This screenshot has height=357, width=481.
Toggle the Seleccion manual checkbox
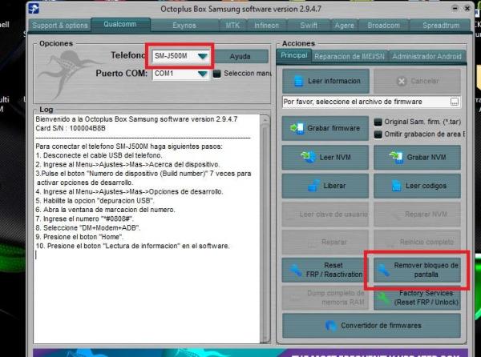click(217, 74)
